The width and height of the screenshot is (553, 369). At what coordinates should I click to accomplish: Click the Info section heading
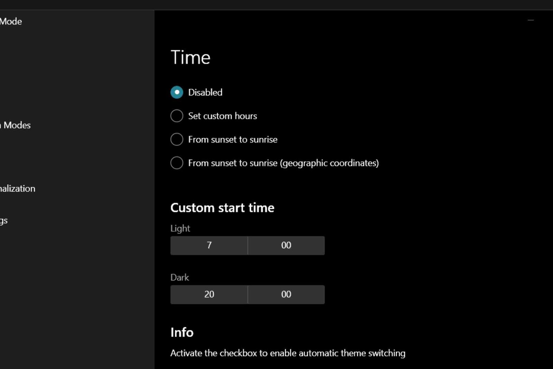(182, 332)
